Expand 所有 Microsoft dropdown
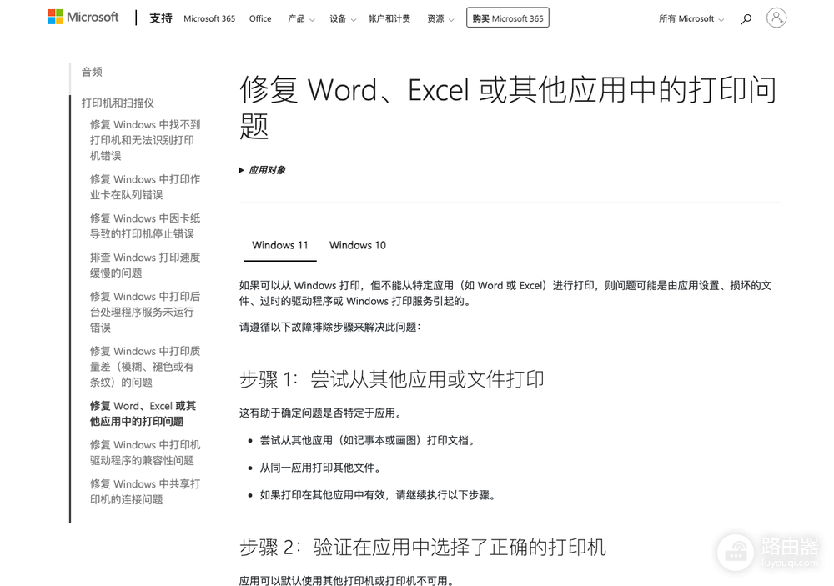Image resolution: width=834 pixels, height=586 pixels. point(691,18)
